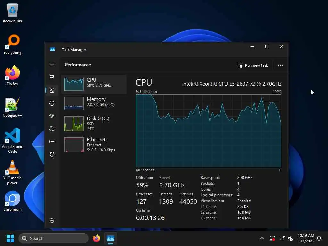The width and height of the screenshot is (328, 246).
Task: Maximize the Task Manager window
Action: pyautogui.click(x=267, y=46)
